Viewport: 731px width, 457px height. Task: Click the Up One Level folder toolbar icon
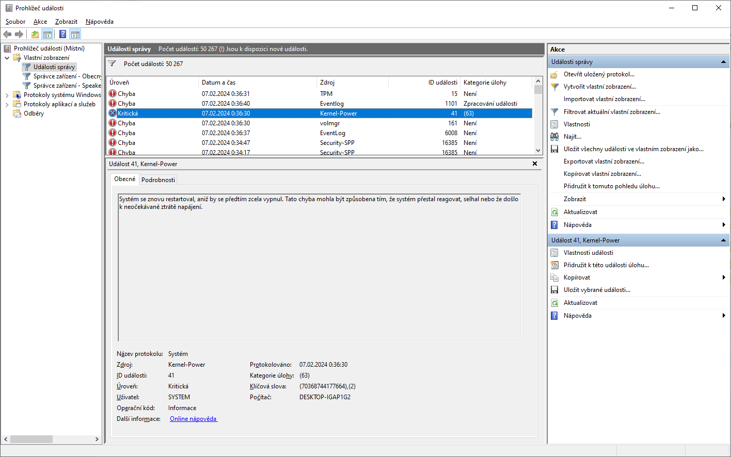[35, 35]
